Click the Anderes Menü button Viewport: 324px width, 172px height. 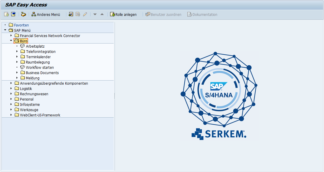pos(46,14)
